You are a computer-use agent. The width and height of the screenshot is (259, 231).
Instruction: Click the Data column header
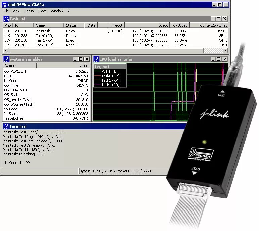91,25
